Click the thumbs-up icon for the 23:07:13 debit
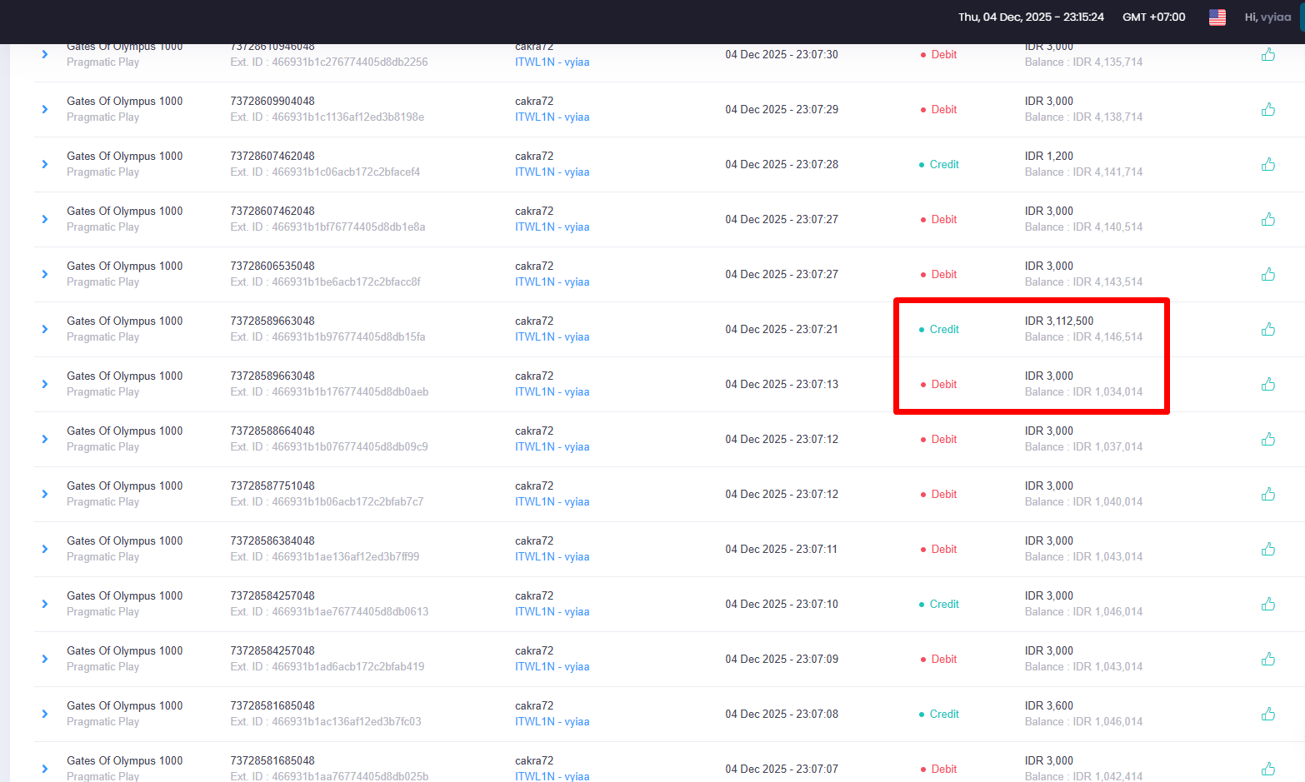Viewport: 1305px width, 782px height. click(x=1267, y=384)
